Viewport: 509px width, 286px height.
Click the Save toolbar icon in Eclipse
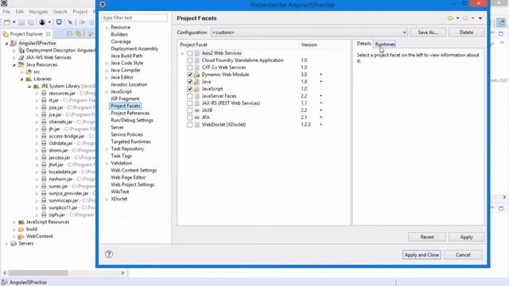click(21, 22)
